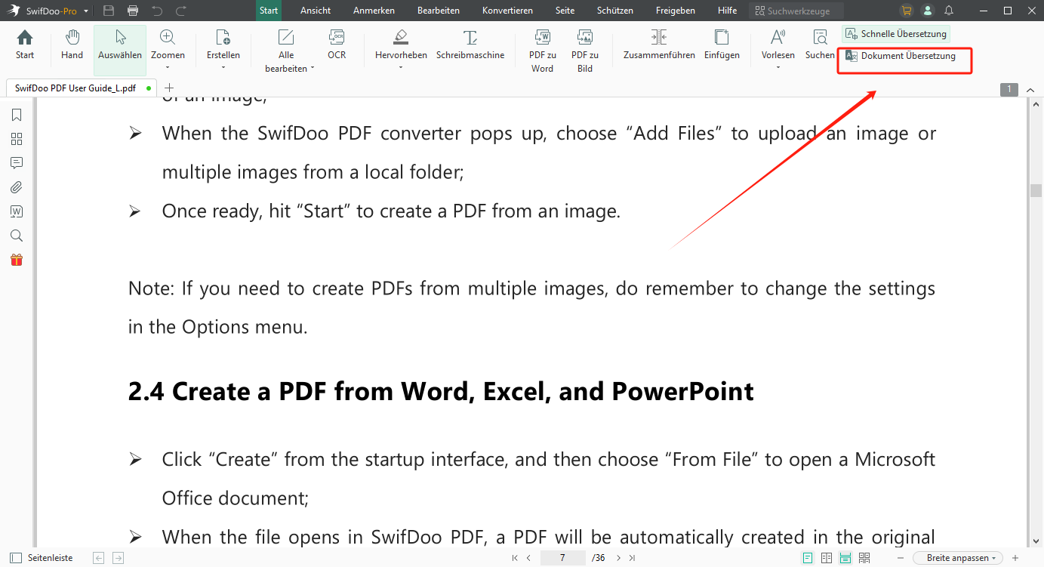This screenshot has width=1044, height=567.
Task: Open the Hilfe tab
Action: click(x=728, y=11)
